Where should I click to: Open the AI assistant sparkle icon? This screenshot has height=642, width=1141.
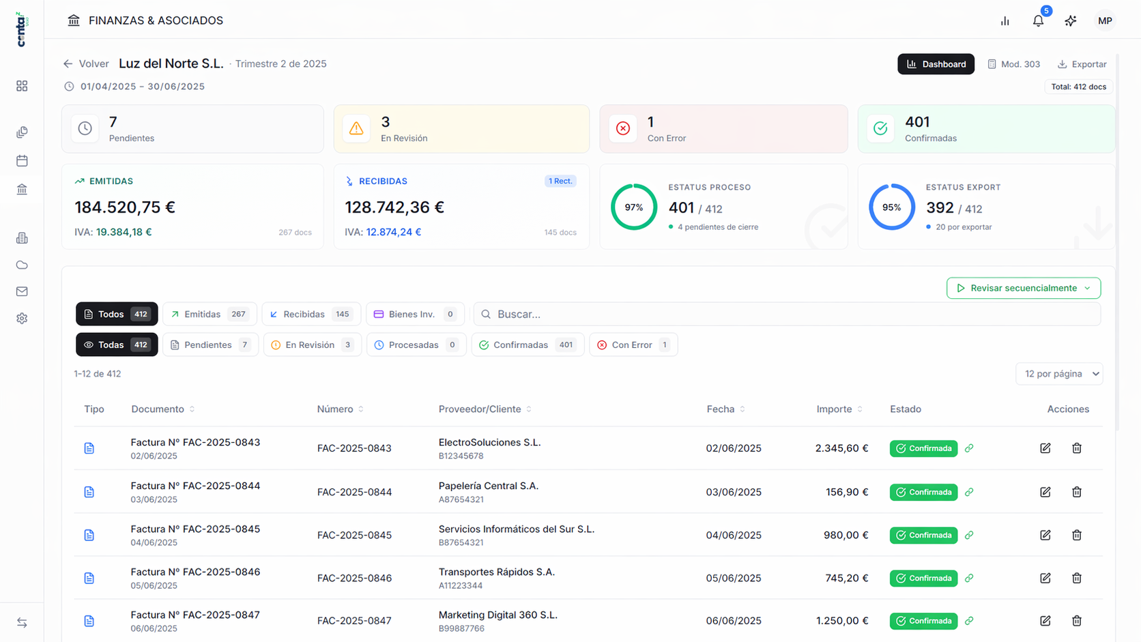coord(1070,20)
